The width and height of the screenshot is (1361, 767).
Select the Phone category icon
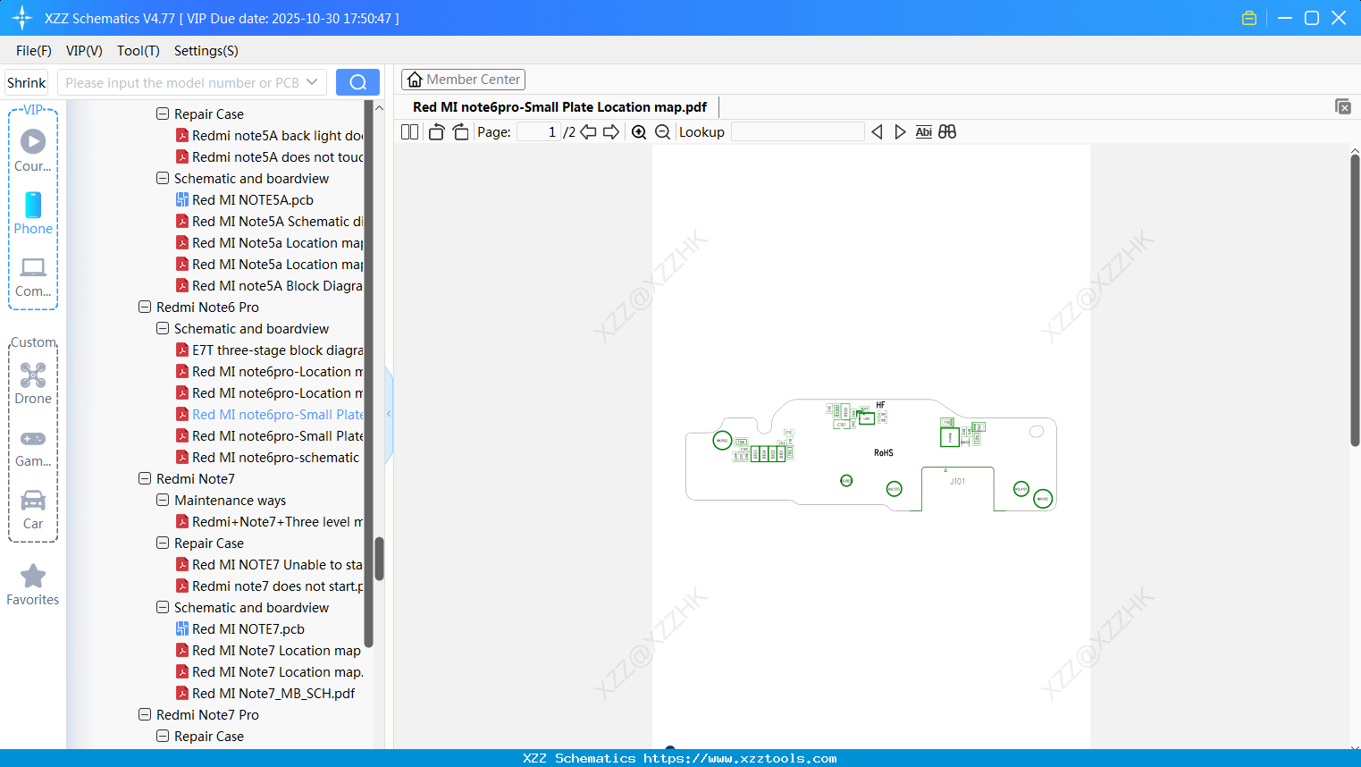[x=33, y=213]
